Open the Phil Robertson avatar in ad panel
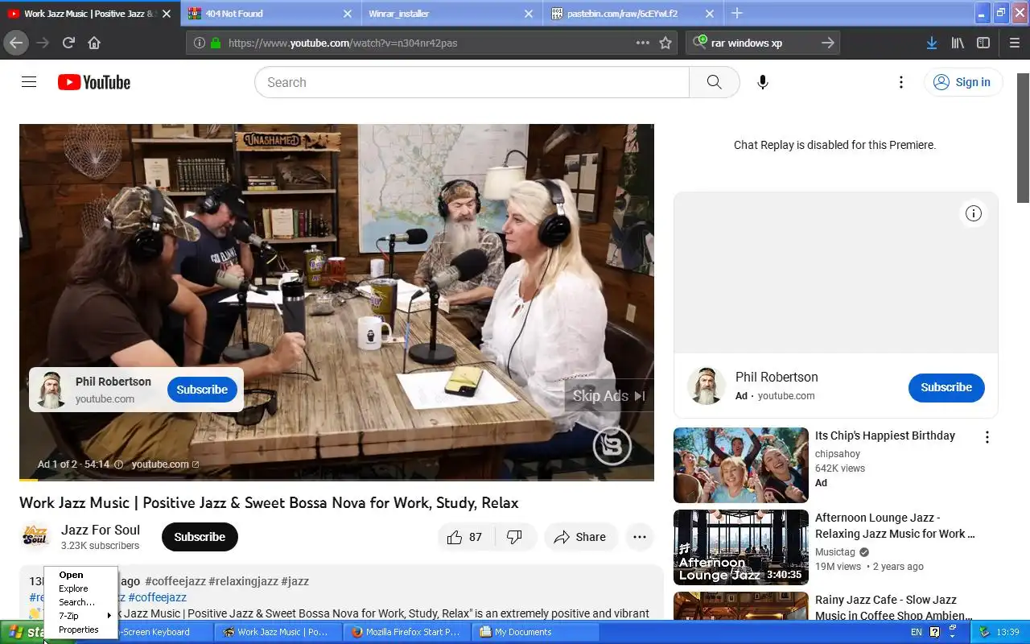Viewport: 1030px width, 644px height. [707, 386]
